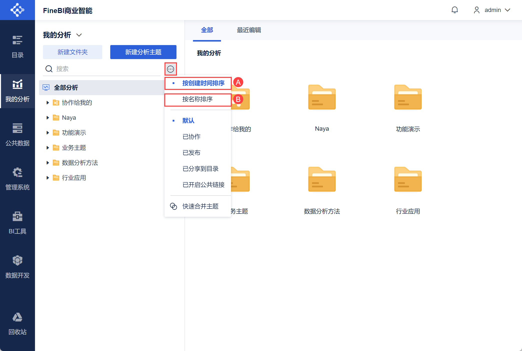
Task: Click the FineBI logo icon
Action: tap(17, 10)
